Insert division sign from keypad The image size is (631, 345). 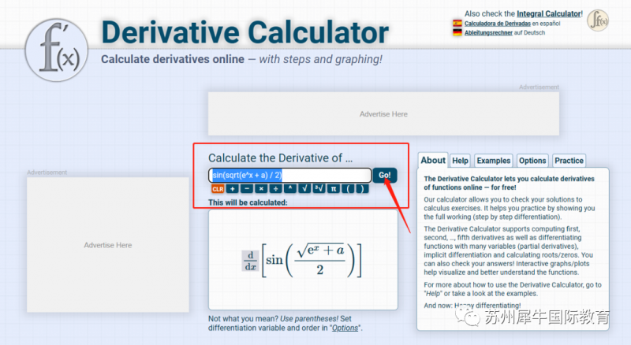275,189
